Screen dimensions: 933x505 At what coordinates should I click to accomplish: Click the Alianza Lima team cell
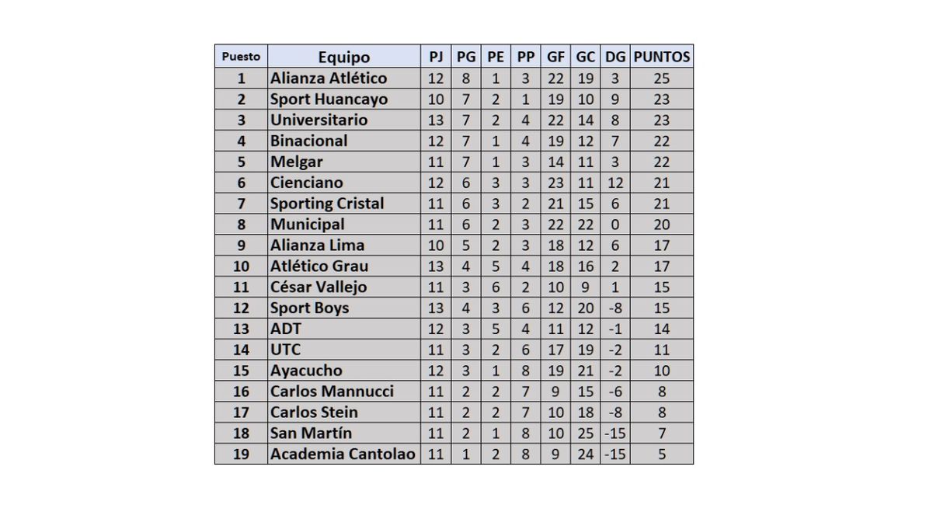[318, 245]
